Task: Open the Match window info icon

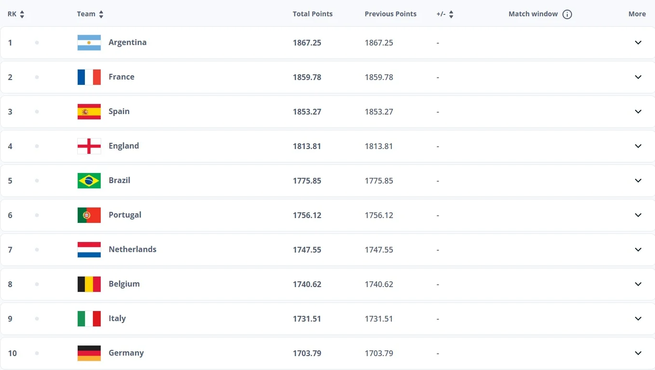Action: tap(567, 14)
